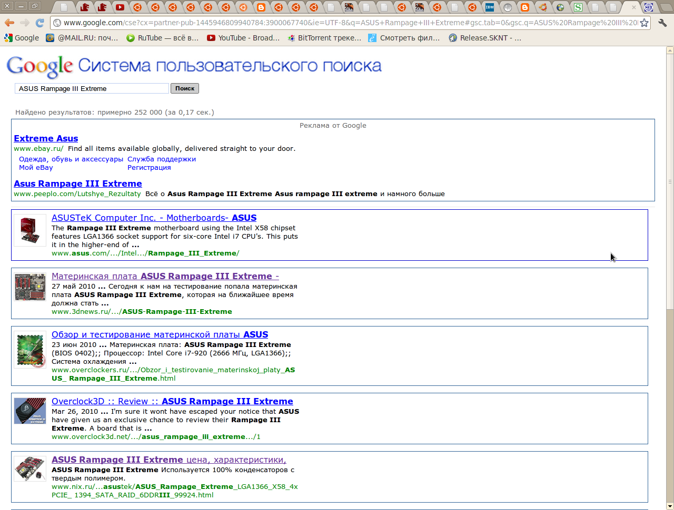Switch to the NIX logo tab

tap(649, 7)
